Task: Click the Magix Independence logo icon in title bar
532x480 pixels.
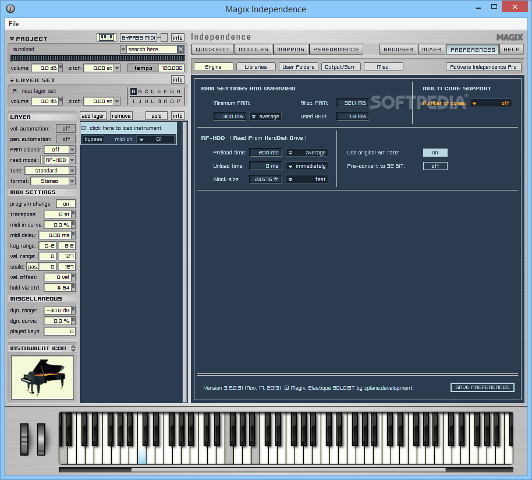Action: pyautogui.click(x=10, y=9)
